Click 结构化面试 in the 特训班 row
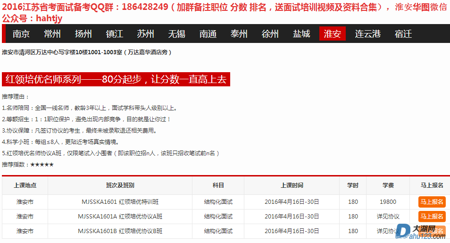This screenshot has height=243, width=450. coord(218,202)
